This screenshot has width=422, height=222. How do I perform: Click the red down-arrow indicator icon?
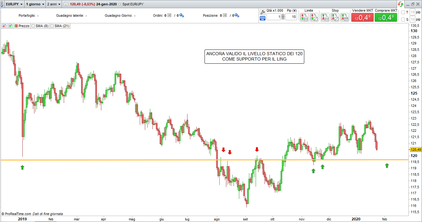[4, 26]
